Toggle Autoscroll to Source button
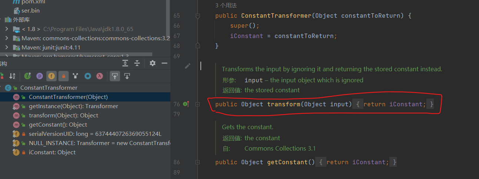Image resolution: width=479 pixels, height=179 pixels. (x=115, y=76)
